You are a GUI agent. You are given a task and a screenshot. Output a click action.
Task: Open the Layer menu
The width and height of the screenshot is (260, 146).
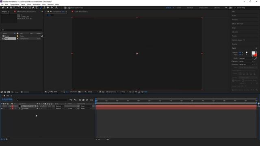pyautogui.click(x=23, y=4)
